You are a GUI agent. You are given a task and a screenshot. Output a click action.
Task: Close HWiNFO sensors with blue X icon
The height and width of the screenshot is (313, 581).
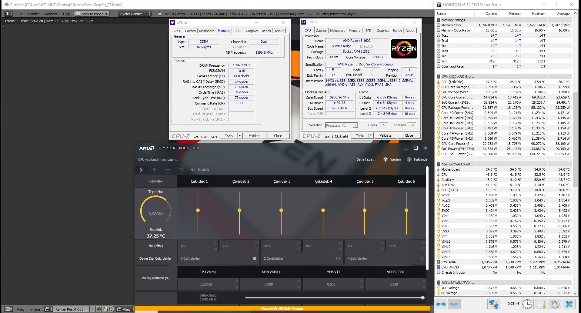pos(569,304)
